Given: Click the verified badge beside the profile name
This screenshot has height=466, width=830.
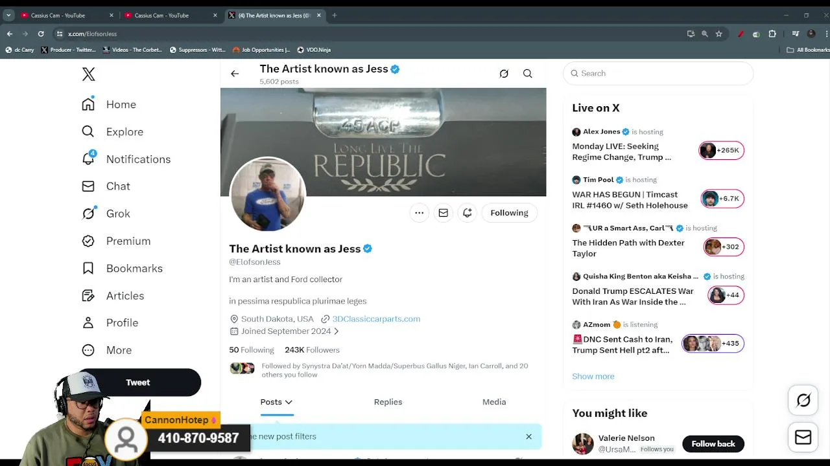Looking at the screenshot, I should click(x=368, y=249).
